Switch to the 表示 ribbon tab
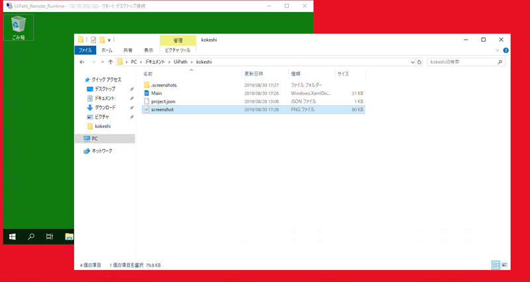Image resolution: width=530 pixels, height=282 pixels. click(x=148, y=50)
